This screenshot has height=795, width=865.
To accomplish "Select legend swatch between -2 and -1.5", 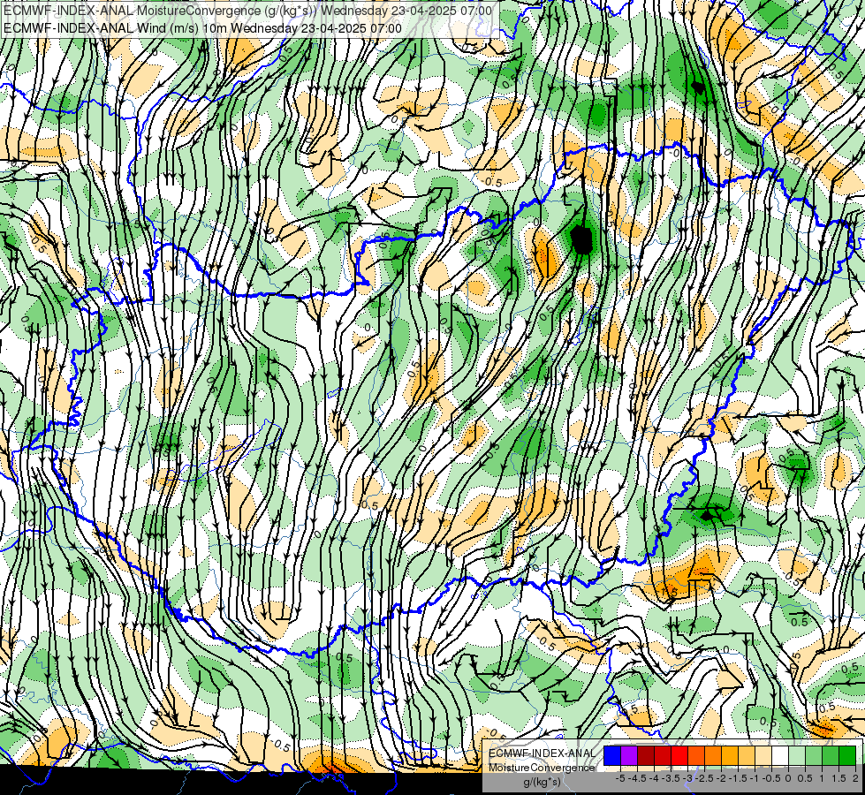I will coord(730,755).
